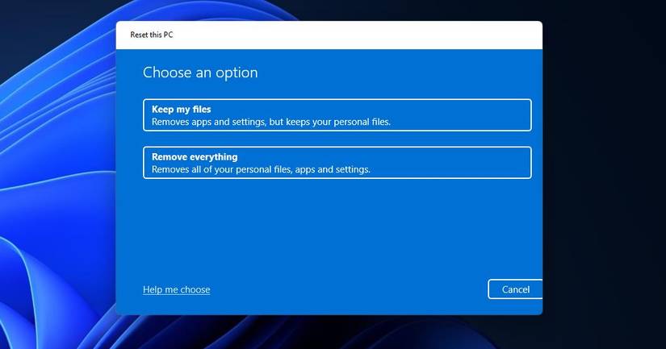
Task: Choose the Keep my files option
Action: point(337,115)
